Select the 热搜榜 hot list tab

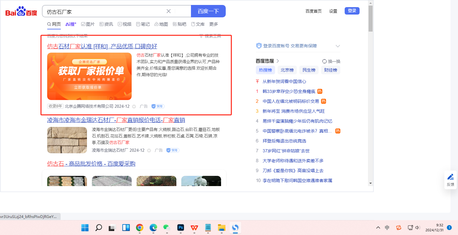tap(265, 70)
